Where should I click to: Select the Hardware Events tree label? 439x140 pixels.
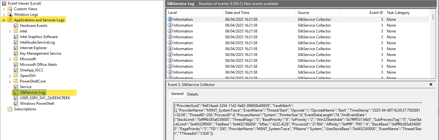[34, 26]
